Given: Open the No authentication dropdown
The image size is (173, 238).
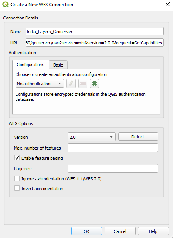Looking at the screenshot, I should 40,83.
